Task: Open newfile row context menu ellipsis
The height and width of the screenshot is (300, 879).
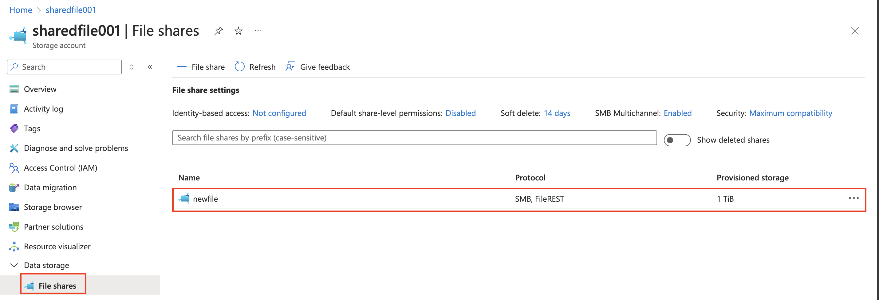Action: [853, 198]
